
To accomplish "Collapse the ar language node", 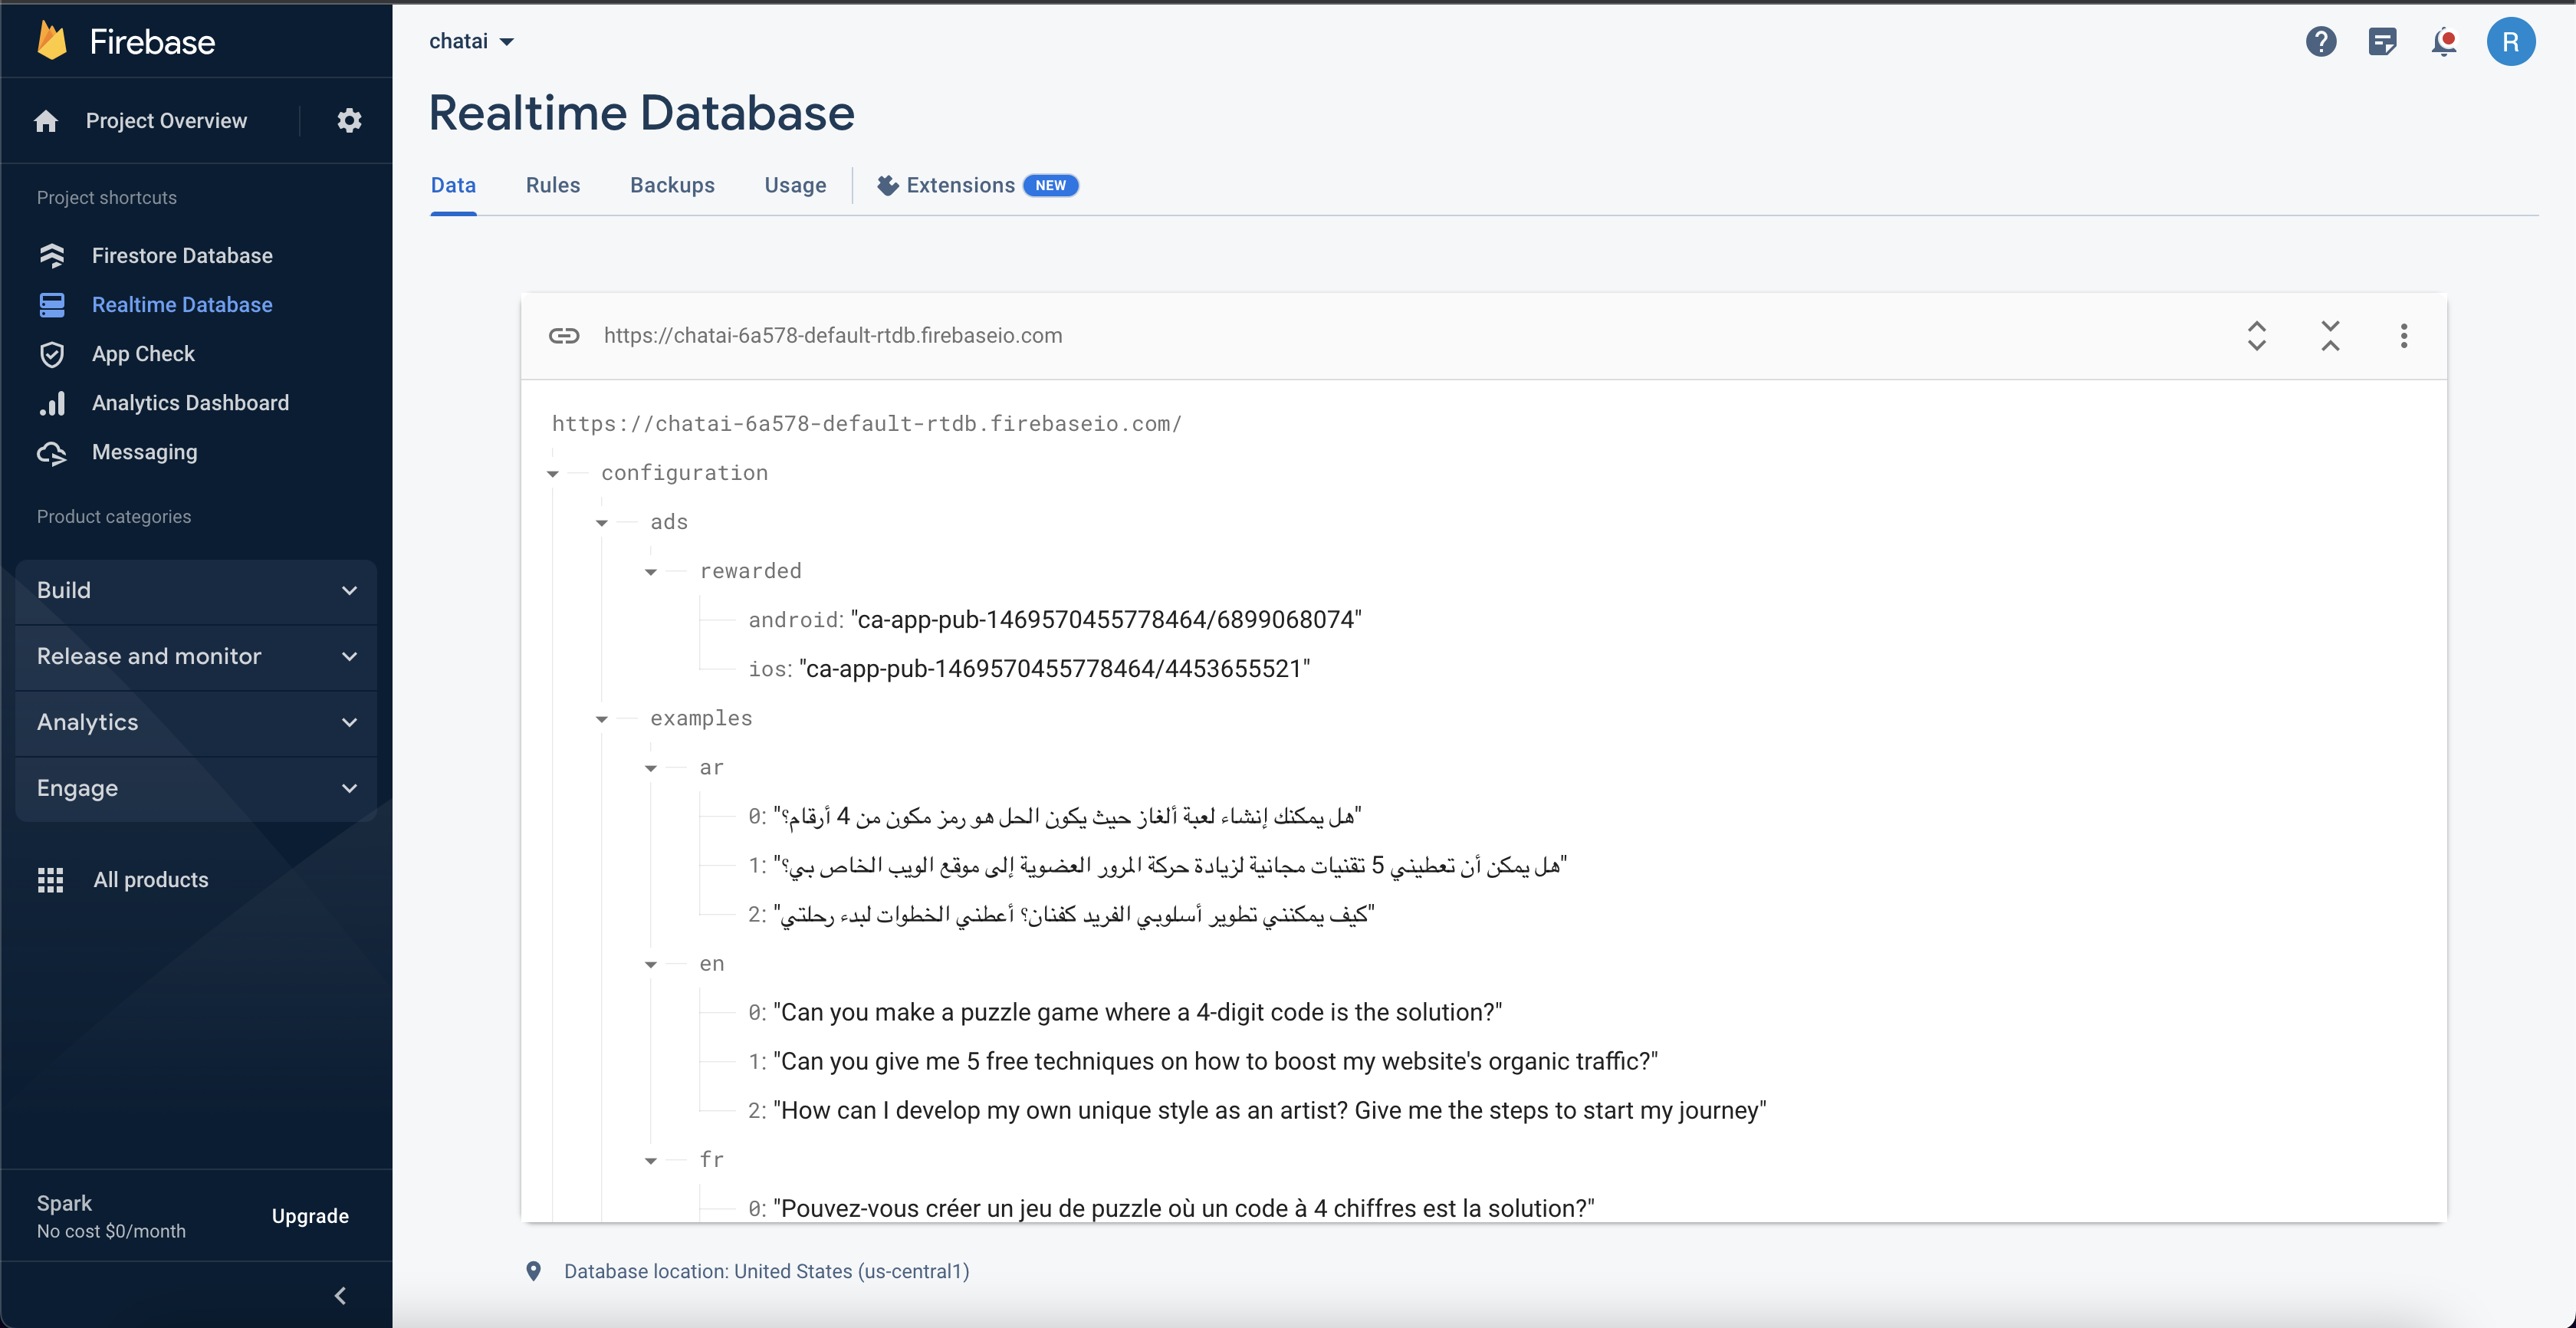I will 651,768.
